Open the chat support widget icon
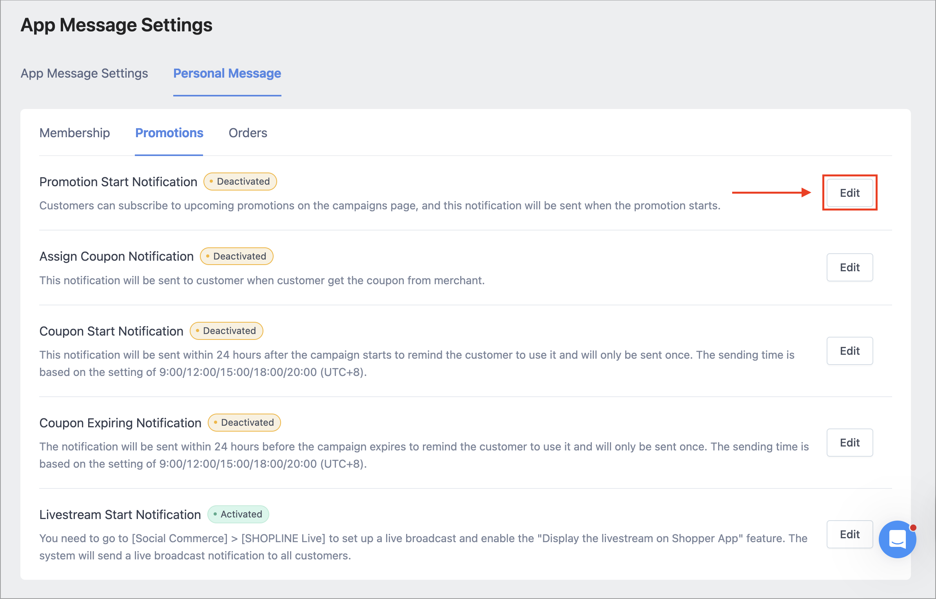936x599 pixels. point(897,539)
